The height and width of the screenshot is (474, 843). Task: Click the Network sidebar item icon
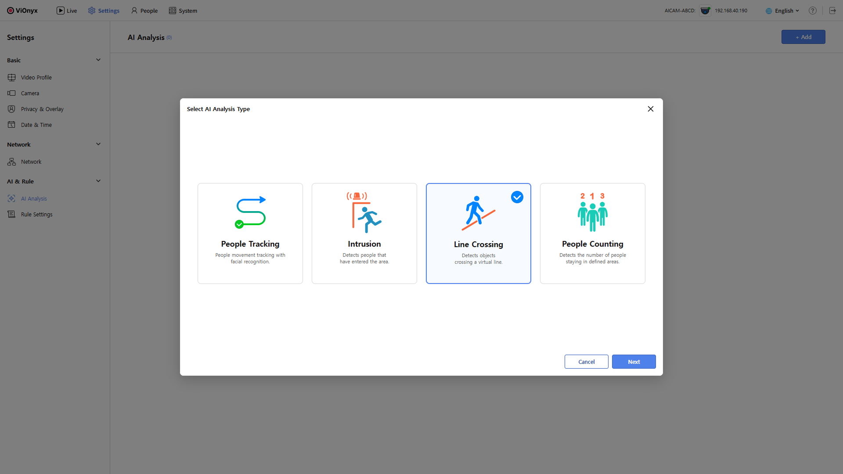tap(11, 162)
